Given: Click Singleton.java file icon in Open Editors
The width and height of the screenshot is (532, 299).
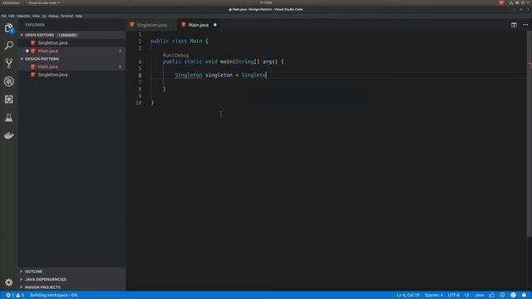Looking at the screenshot, I should (33, 43).
